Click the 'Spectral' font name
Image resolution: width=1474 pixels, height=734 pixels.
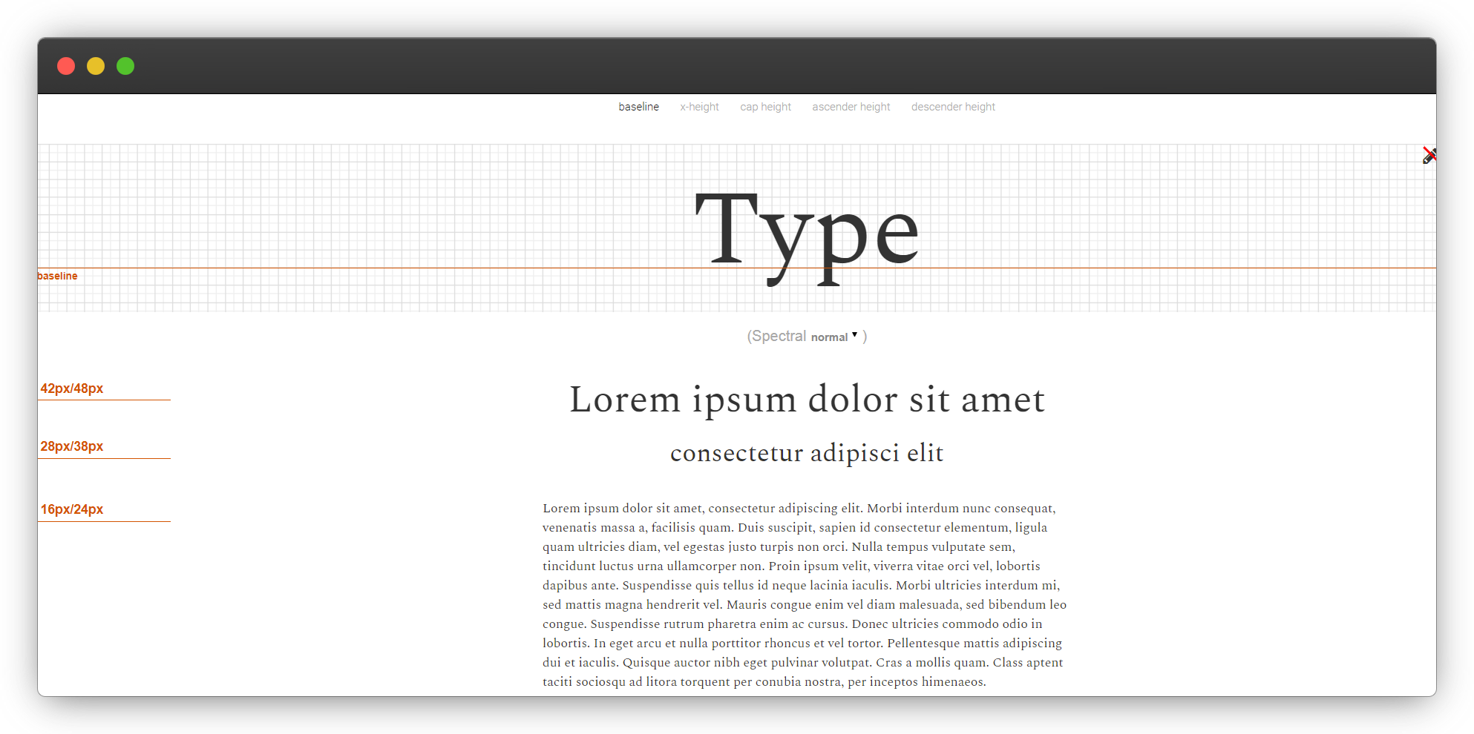[x=779, y=336]
